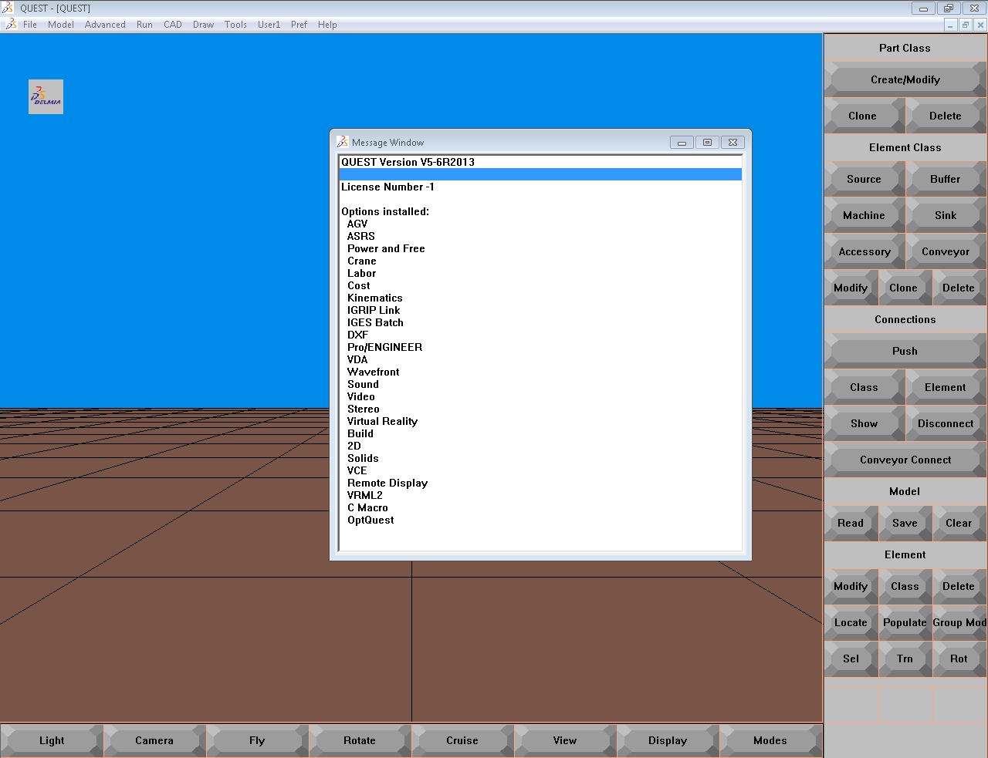Image resolution: width=988 pixels, height=758 pixels.
Task: Select 'Remote Display' in the options list
Action: pos(540,483)
